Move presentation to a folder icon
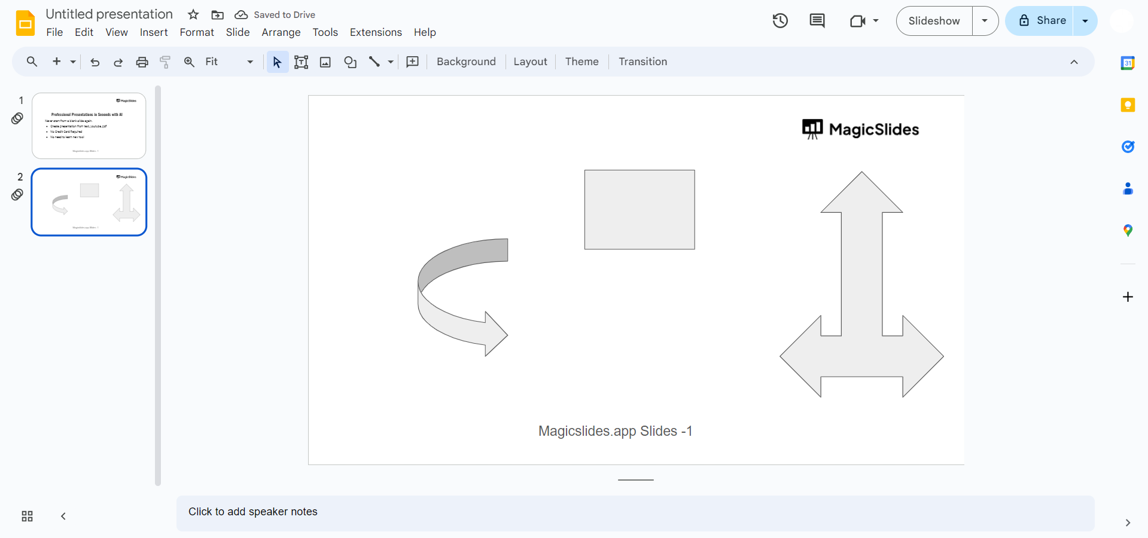Screen dimensions: 1148x538 [218, 14]
